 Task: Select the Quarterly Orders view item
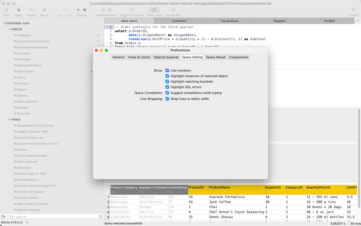(x=28, y=198)
